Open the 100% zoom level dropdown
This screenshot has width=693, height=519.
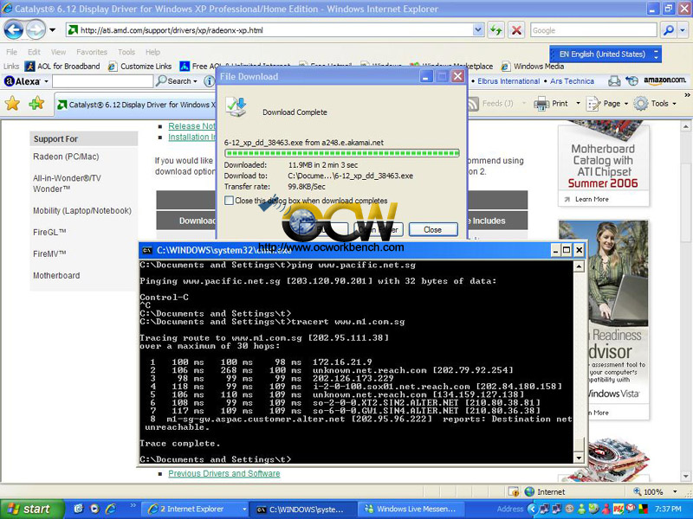pyautogui.click(x=675, y=491)
